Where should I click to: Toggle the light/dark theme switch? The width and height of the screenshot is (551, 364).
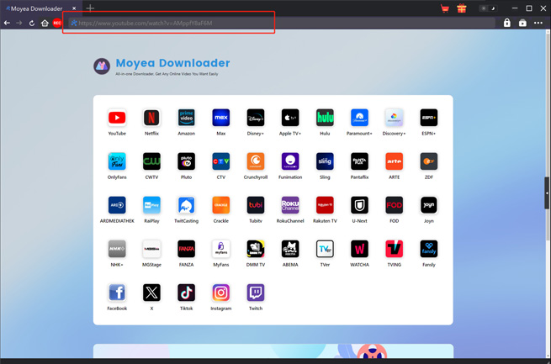click(x=488, y=8)
